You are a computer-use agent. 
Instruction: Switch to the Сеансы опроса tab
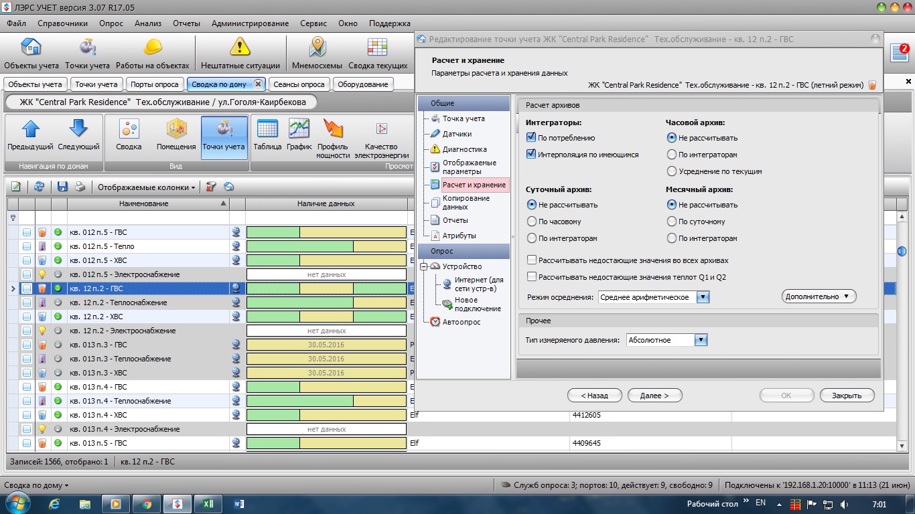tap(299, 84)
